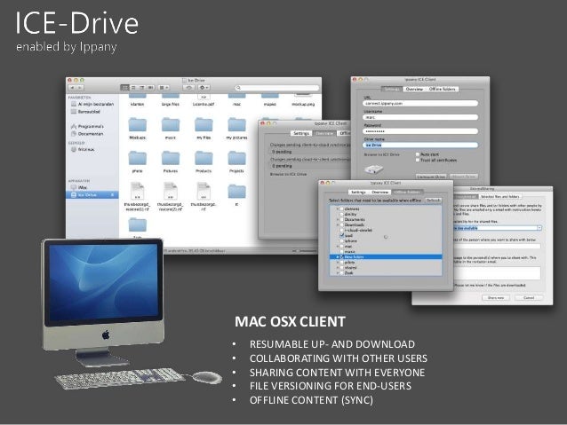
Task: Switch Finder to list view
Action: click(133, 88)
